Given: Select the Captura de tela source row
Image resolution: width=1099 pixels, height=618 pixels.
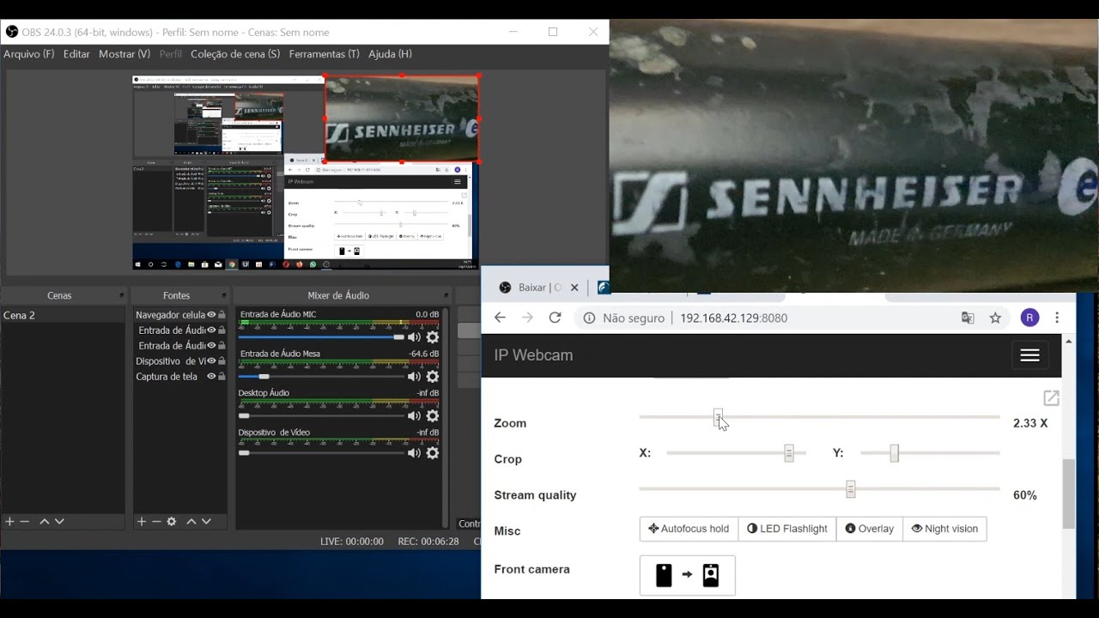Looking at the screenshot, I should click(x=180, y=377).
